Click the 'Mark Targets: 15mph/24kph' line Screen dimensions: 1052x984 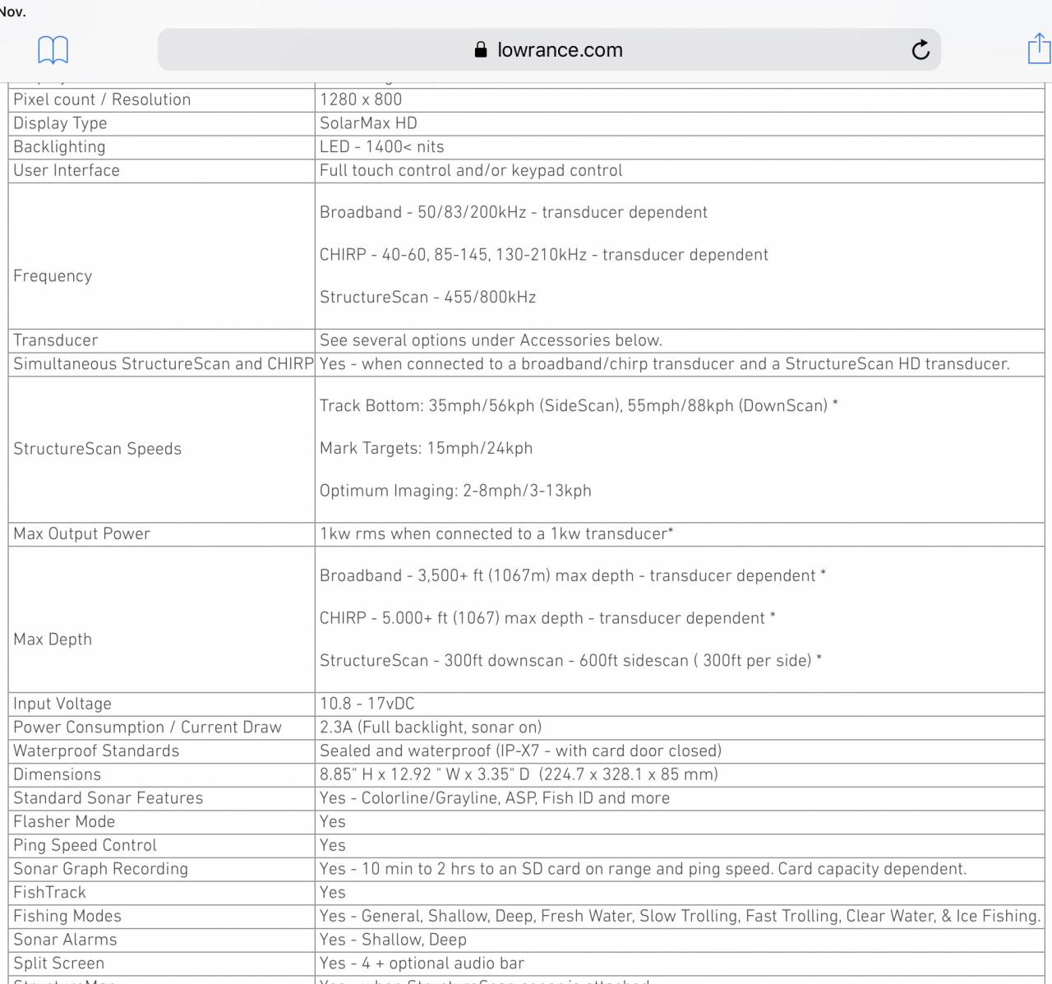[x=426, y=448]
